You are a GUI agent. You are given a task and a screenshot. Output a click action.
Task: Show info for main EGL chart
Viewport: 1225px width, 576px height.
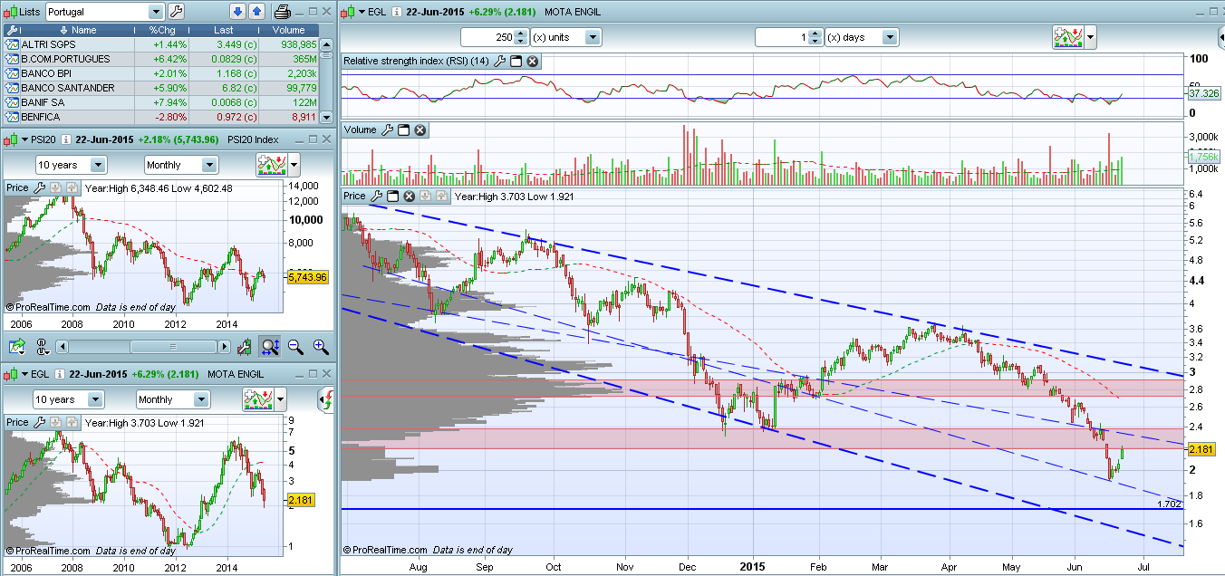[398, 12]
